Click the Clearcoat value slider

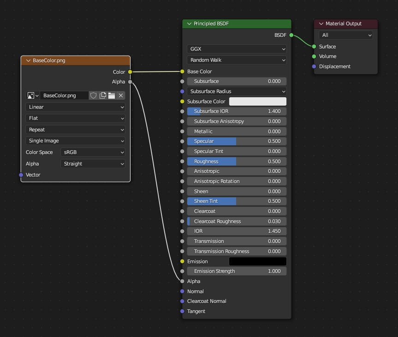[x=237, y=211]
